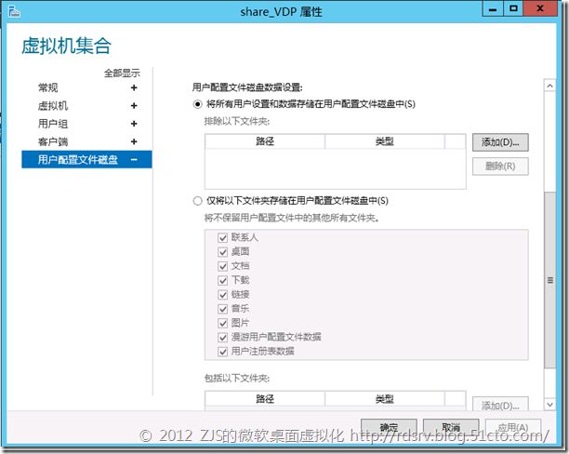Click the vertical scrollbar thumb

click(549, 280)
